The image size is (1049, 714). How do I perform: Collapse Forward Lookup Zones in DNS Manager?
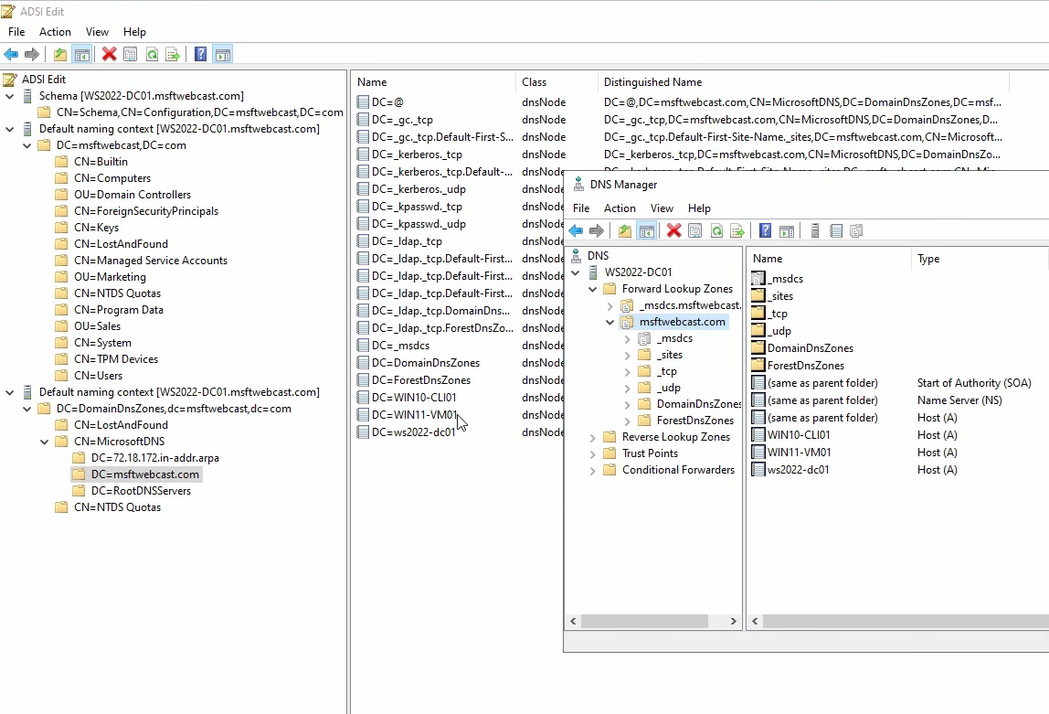[x=593, y=289]
